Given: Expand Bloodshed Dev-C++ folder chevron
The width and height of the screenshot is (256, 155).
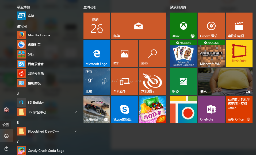Looking at the screenshot, I should point(76,131).
